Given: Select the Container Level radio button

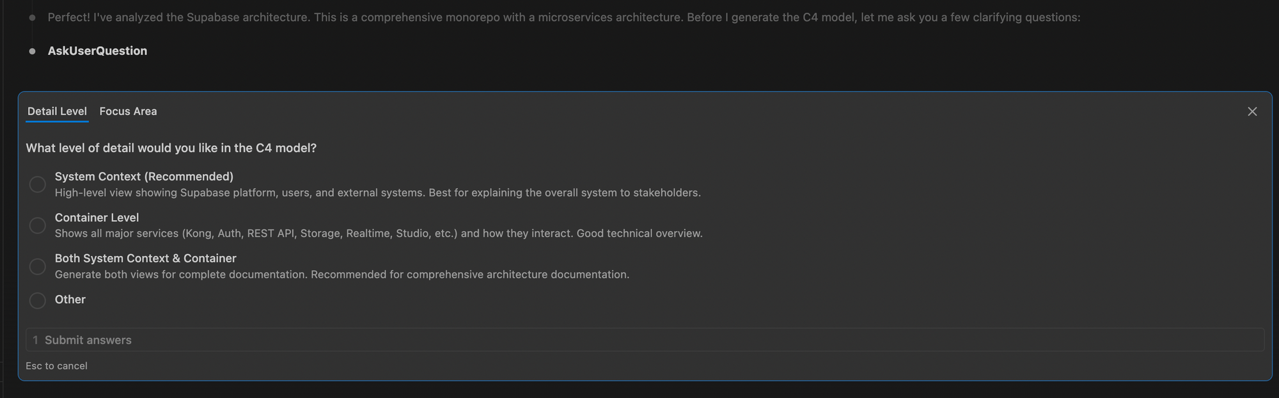Looking at the screenshot, I should coord(38,225).
